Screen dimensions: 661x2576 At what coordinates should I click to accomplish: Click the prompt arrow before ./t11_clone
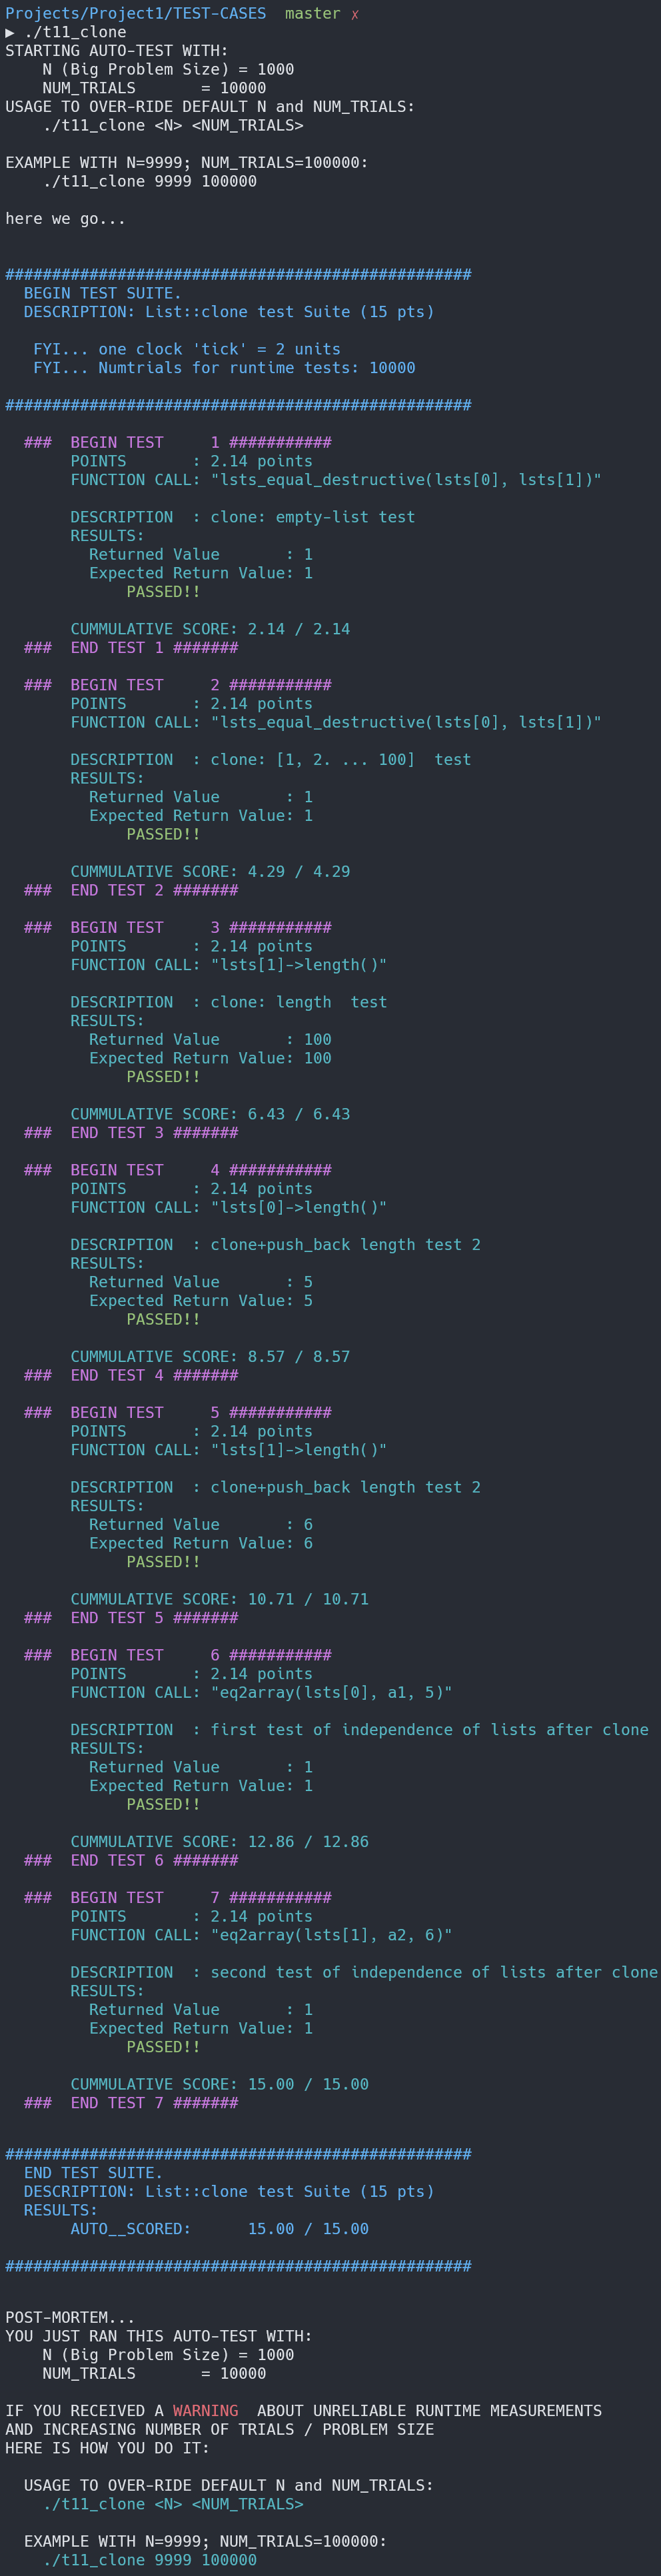10,32
